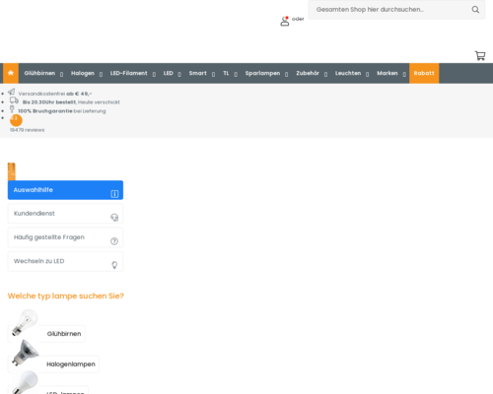Expand the Sparlampen submenu arrow
The height and width of the screenshot is (394, 493).
coord(286,74)
